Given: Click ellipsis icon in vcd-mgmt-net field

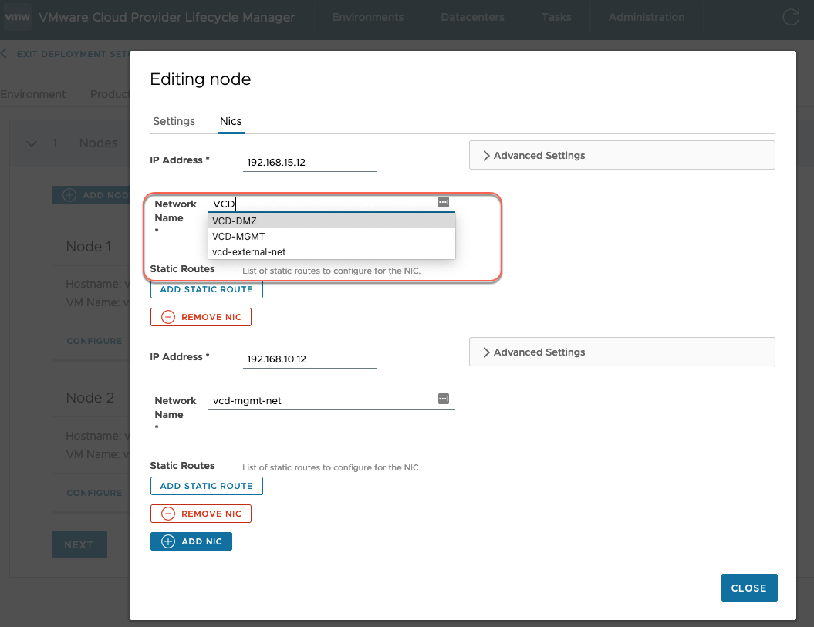Looking at the screenshot, I should (x=444, y=399).
